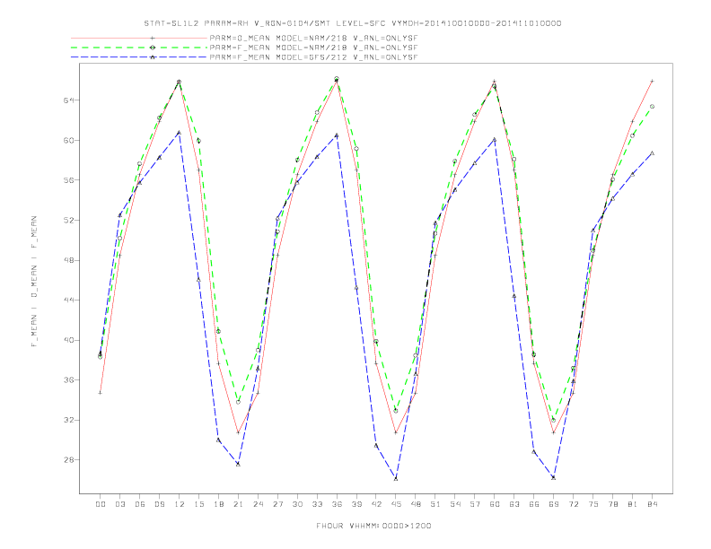Image resolution: width=711 pixels, height=549 pixels.
Task: Click red plus data marker at hour 00
Action: (x=101, y=393)
